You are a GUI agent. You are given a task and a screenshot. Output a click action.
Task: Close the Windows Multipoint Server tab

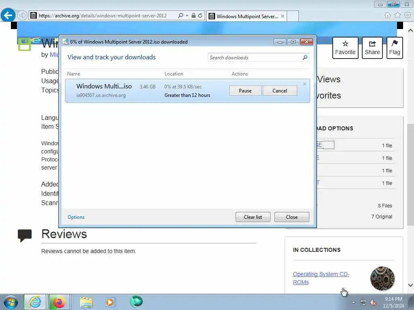point(282,16)
